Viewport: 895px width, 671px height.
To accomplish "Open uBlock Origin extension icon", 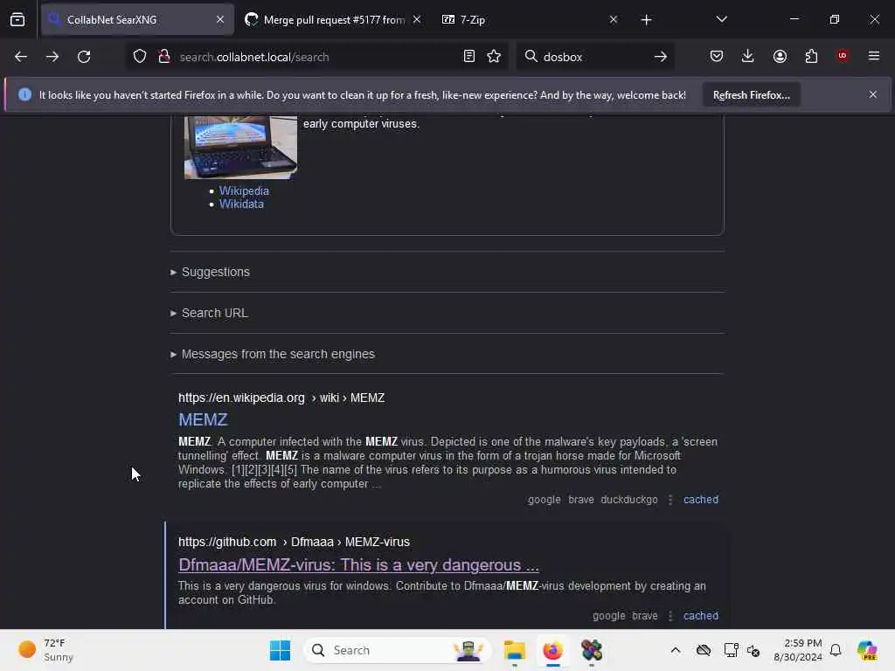I will click(x=843, y=56).
